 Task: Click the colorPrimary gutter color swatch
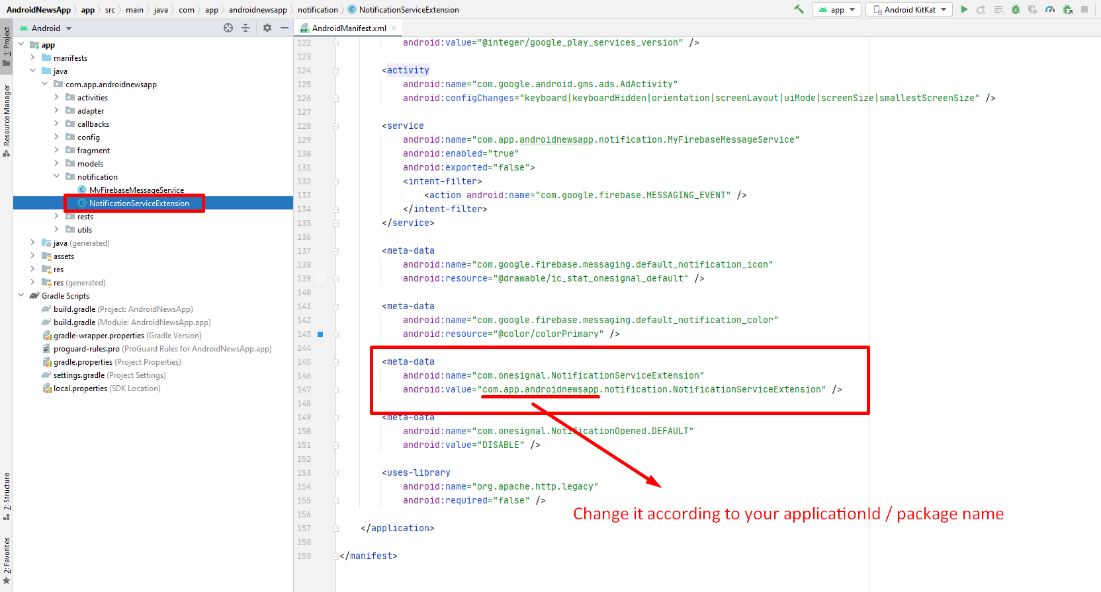tap(320, 334)
